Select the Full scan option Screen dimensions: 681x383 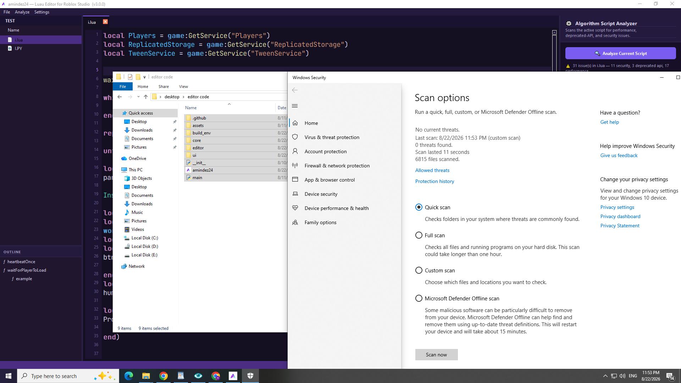419,235
